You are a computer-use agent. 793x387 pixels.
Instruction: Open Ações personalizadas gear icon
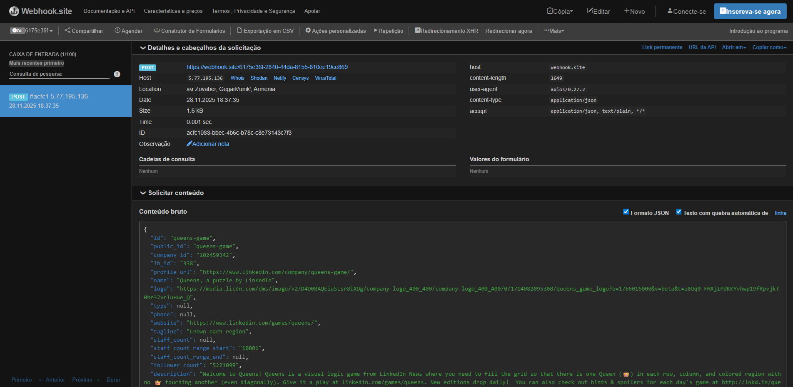click(308, 31)
